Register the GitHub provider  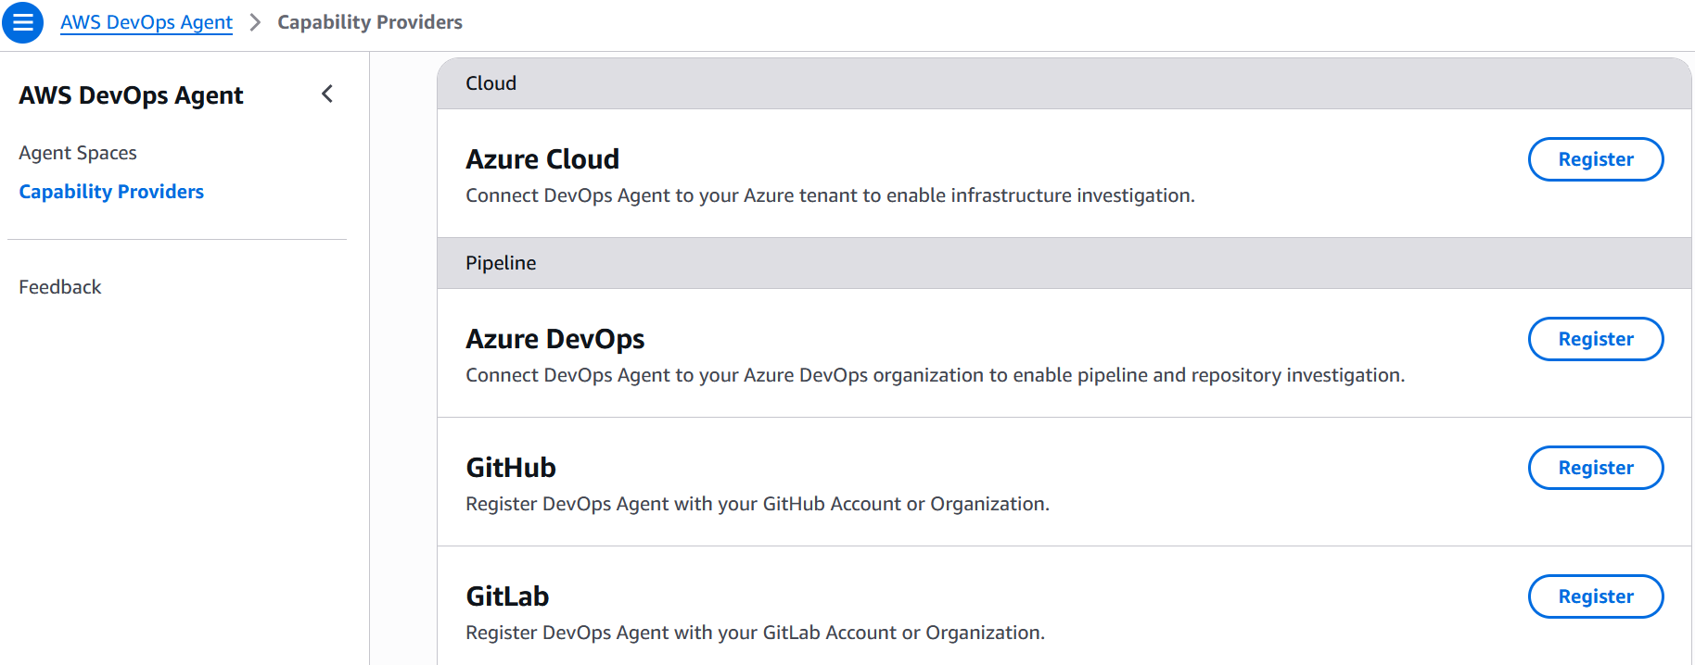point(1596,468)
